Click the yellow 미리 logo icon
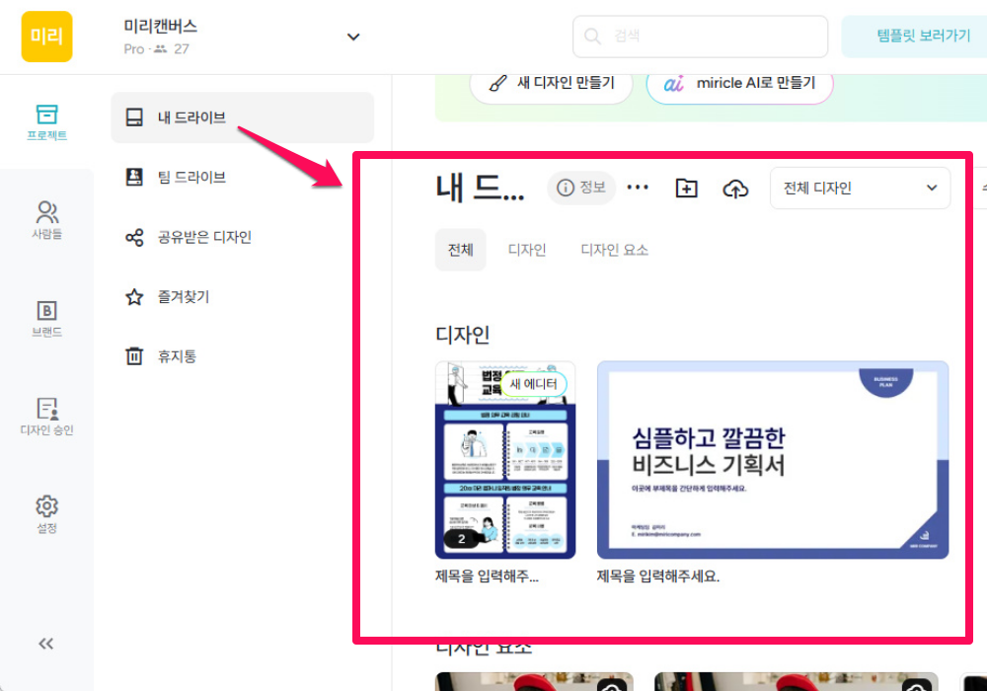The height and width of the screenshot is (691, 987). [x=46, y=37]
